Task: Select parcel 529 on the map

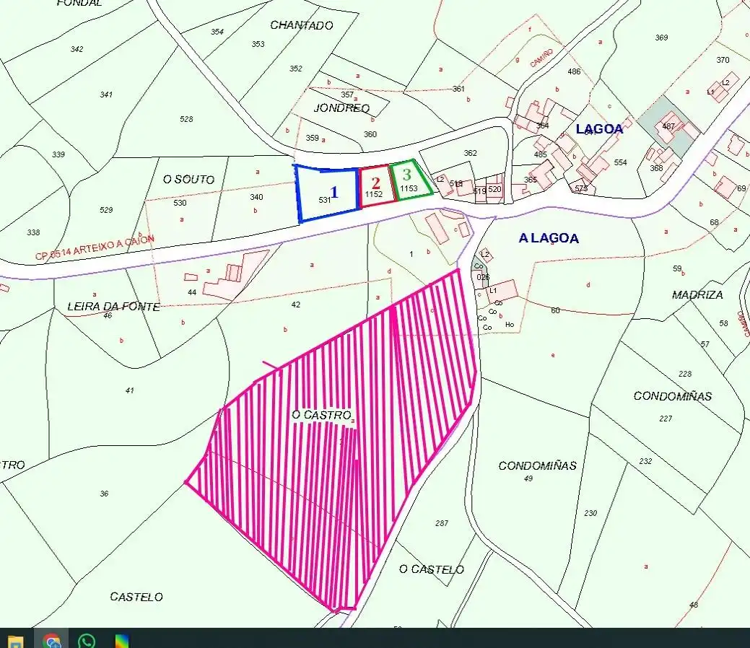Action: (106, 210)
